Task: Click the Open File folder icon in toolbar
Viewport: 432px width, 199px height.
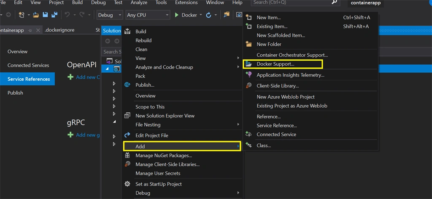Action: (x=36, y=15)
